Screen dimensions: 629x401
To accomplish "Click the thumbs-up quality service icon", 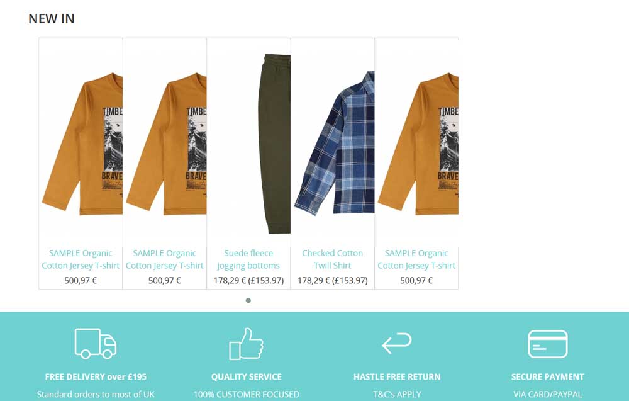I will 247,344.
